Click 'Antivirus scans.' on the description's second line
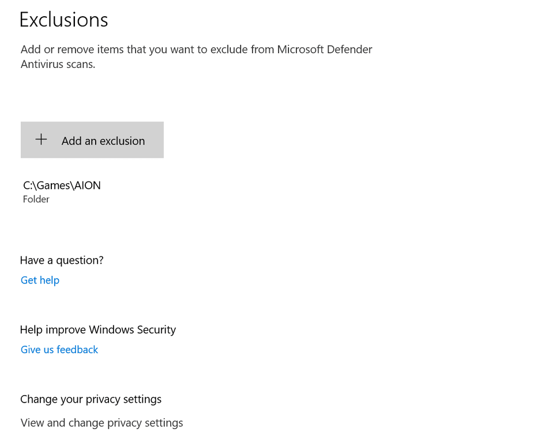The image size is (538, 432). 58,65
